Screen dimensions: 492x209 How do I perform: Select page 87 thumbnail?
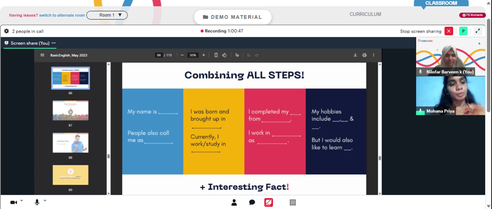70,111
